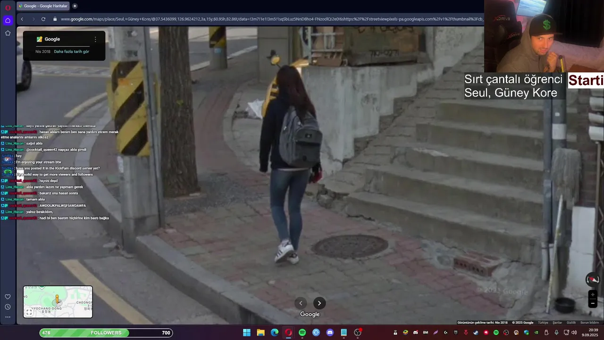The image size is (604, 340).
Task: Open 'Gizlilik' privacy link
Action: point(571,323)
